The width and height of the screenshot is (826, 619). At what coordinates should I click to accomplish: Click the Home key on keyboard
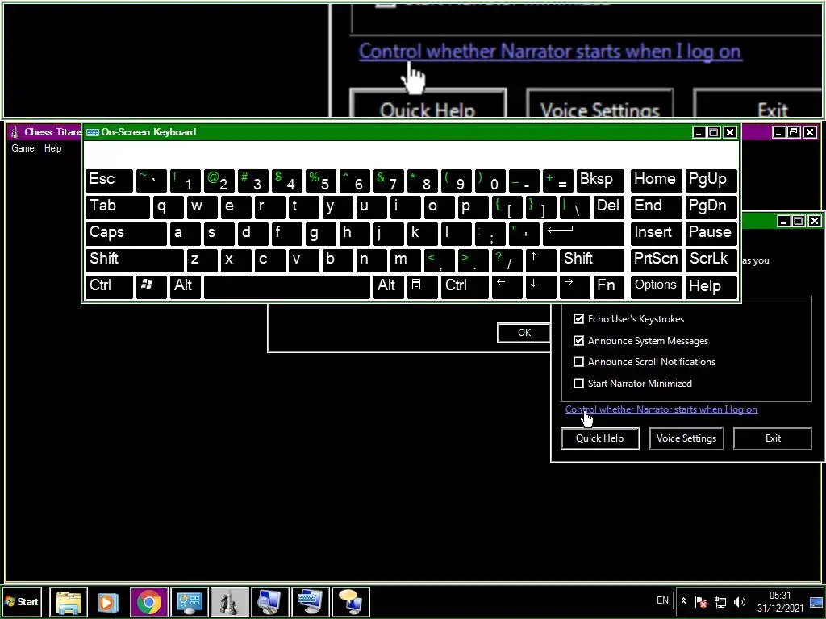[x=656, y=180]
